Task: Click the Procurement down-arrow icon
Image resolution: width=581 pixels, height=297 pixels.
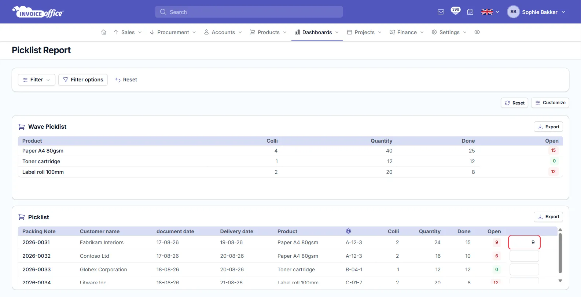Action: [x=152, y=32]
